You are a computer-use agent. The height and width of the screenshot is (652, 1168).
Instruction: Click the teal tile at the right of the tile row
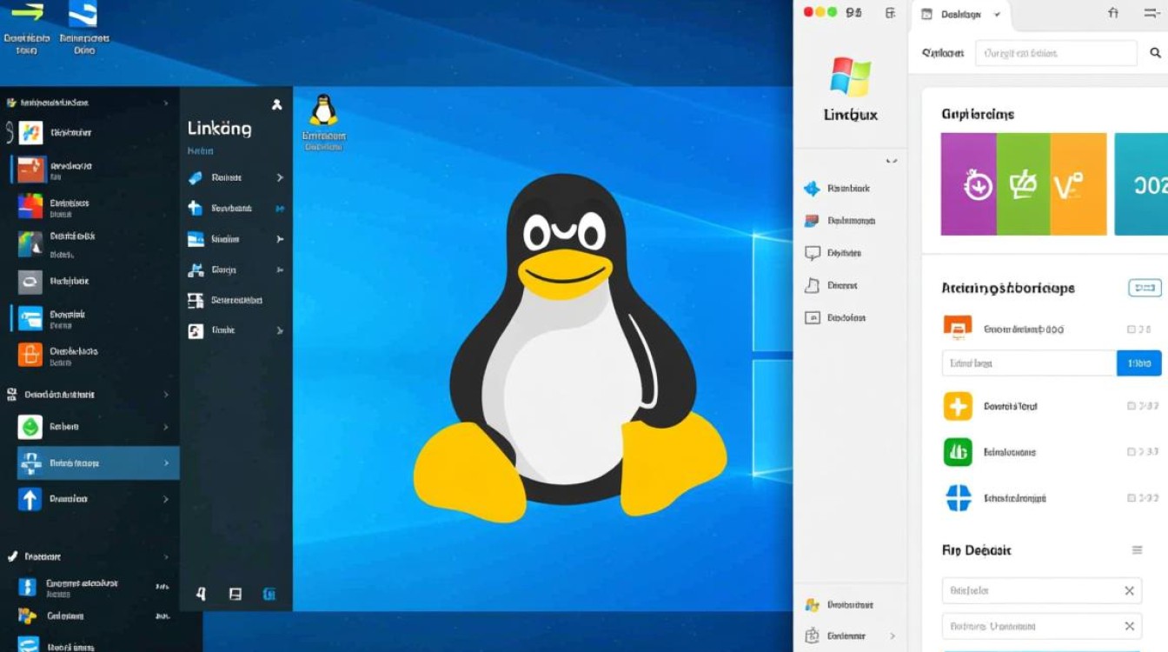pyautogui.click(x=1140, y=184)
